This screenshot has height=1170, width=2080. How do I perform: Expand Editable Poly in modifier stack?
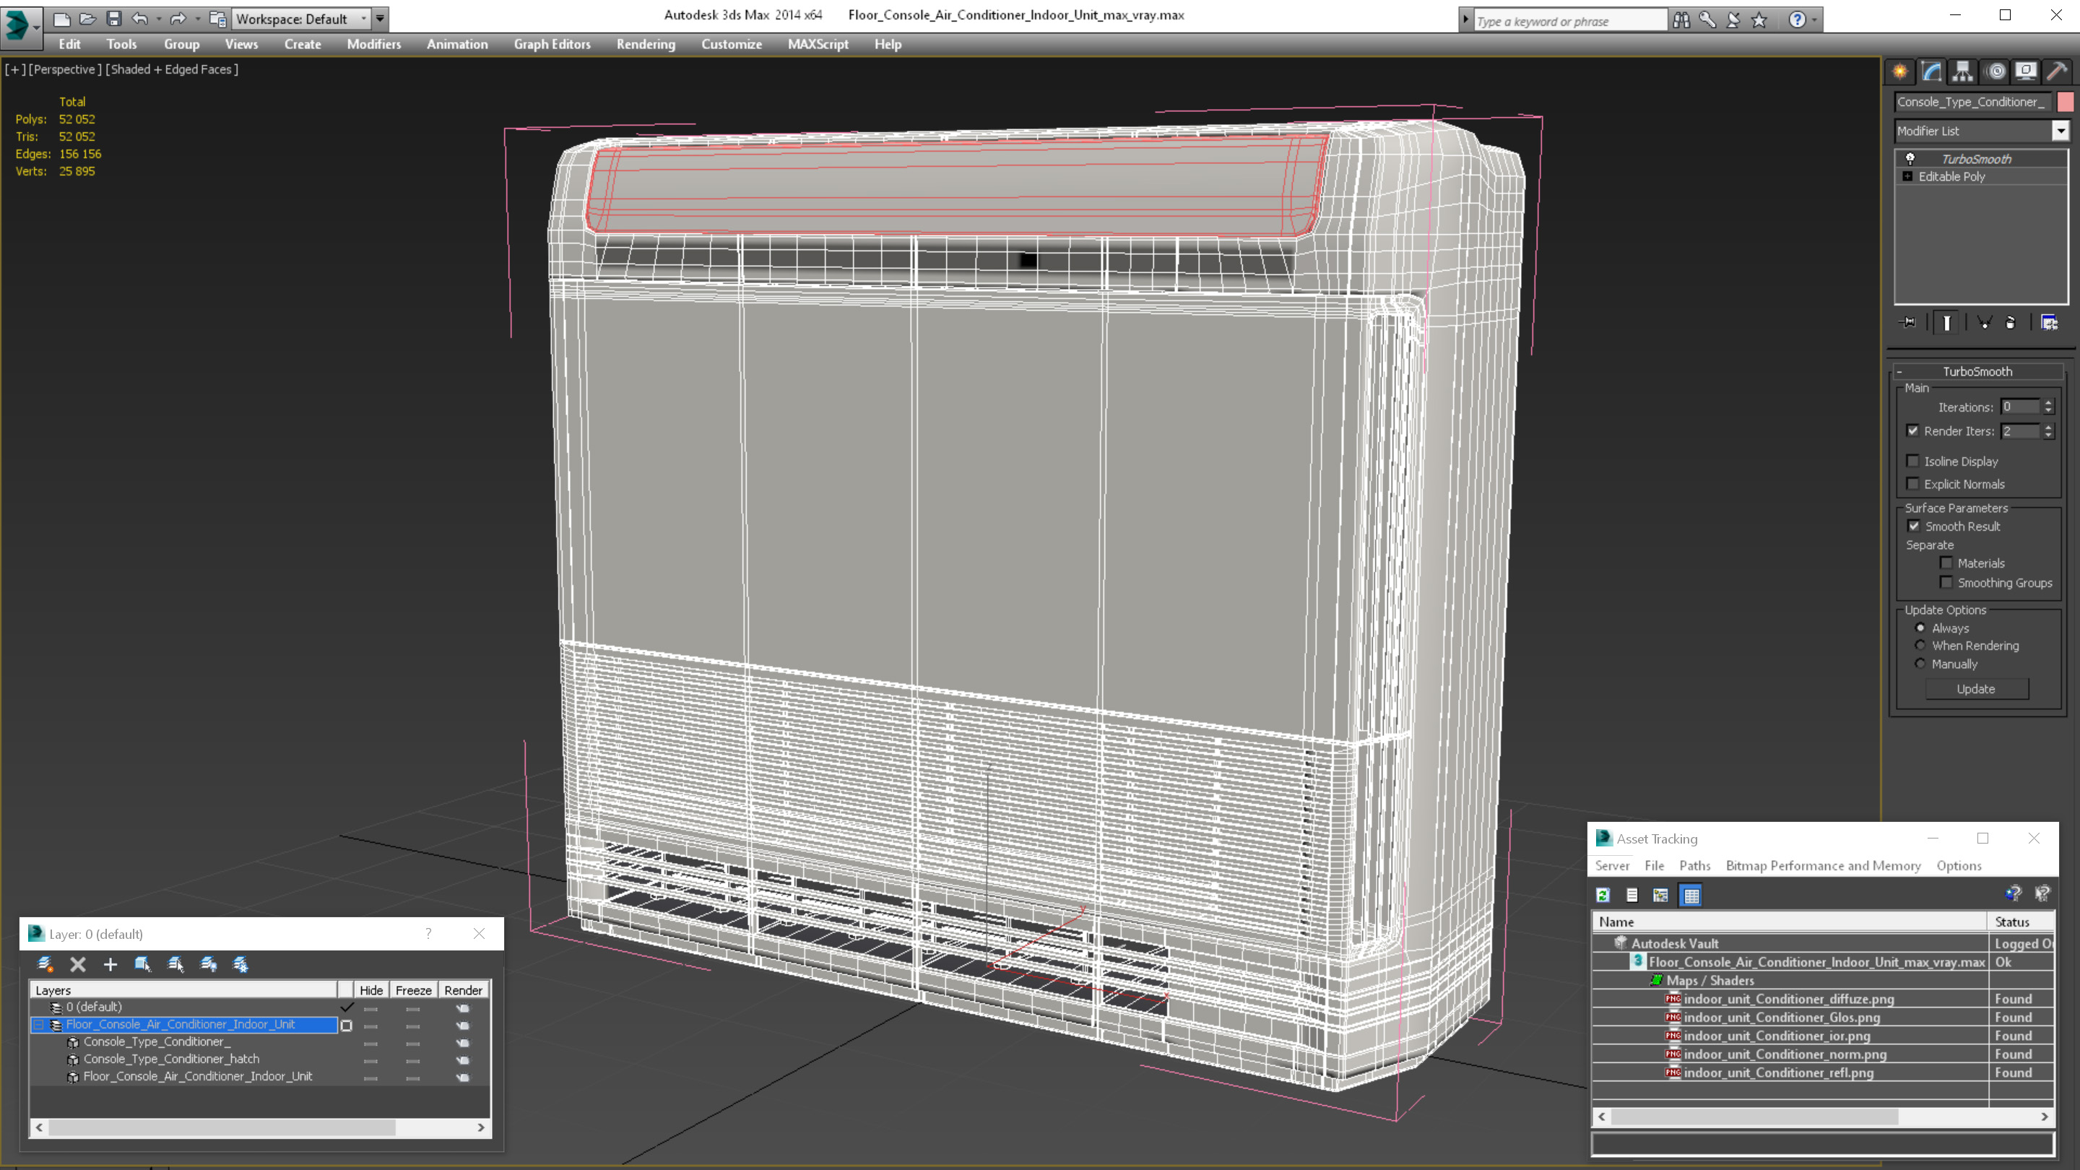point(1907,177)
